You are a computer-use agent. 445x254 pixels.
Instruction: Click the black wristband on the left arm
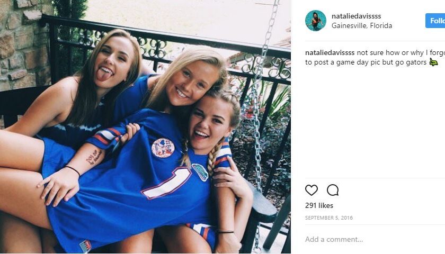point(72,169)
